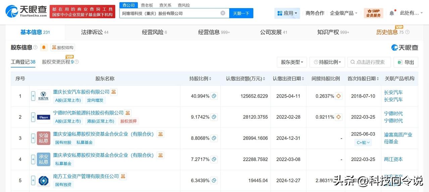429x192 pixels.
Task: Click equity icon next to 重庆承安私募股权投资基金
Action: [x=160, y=155]
